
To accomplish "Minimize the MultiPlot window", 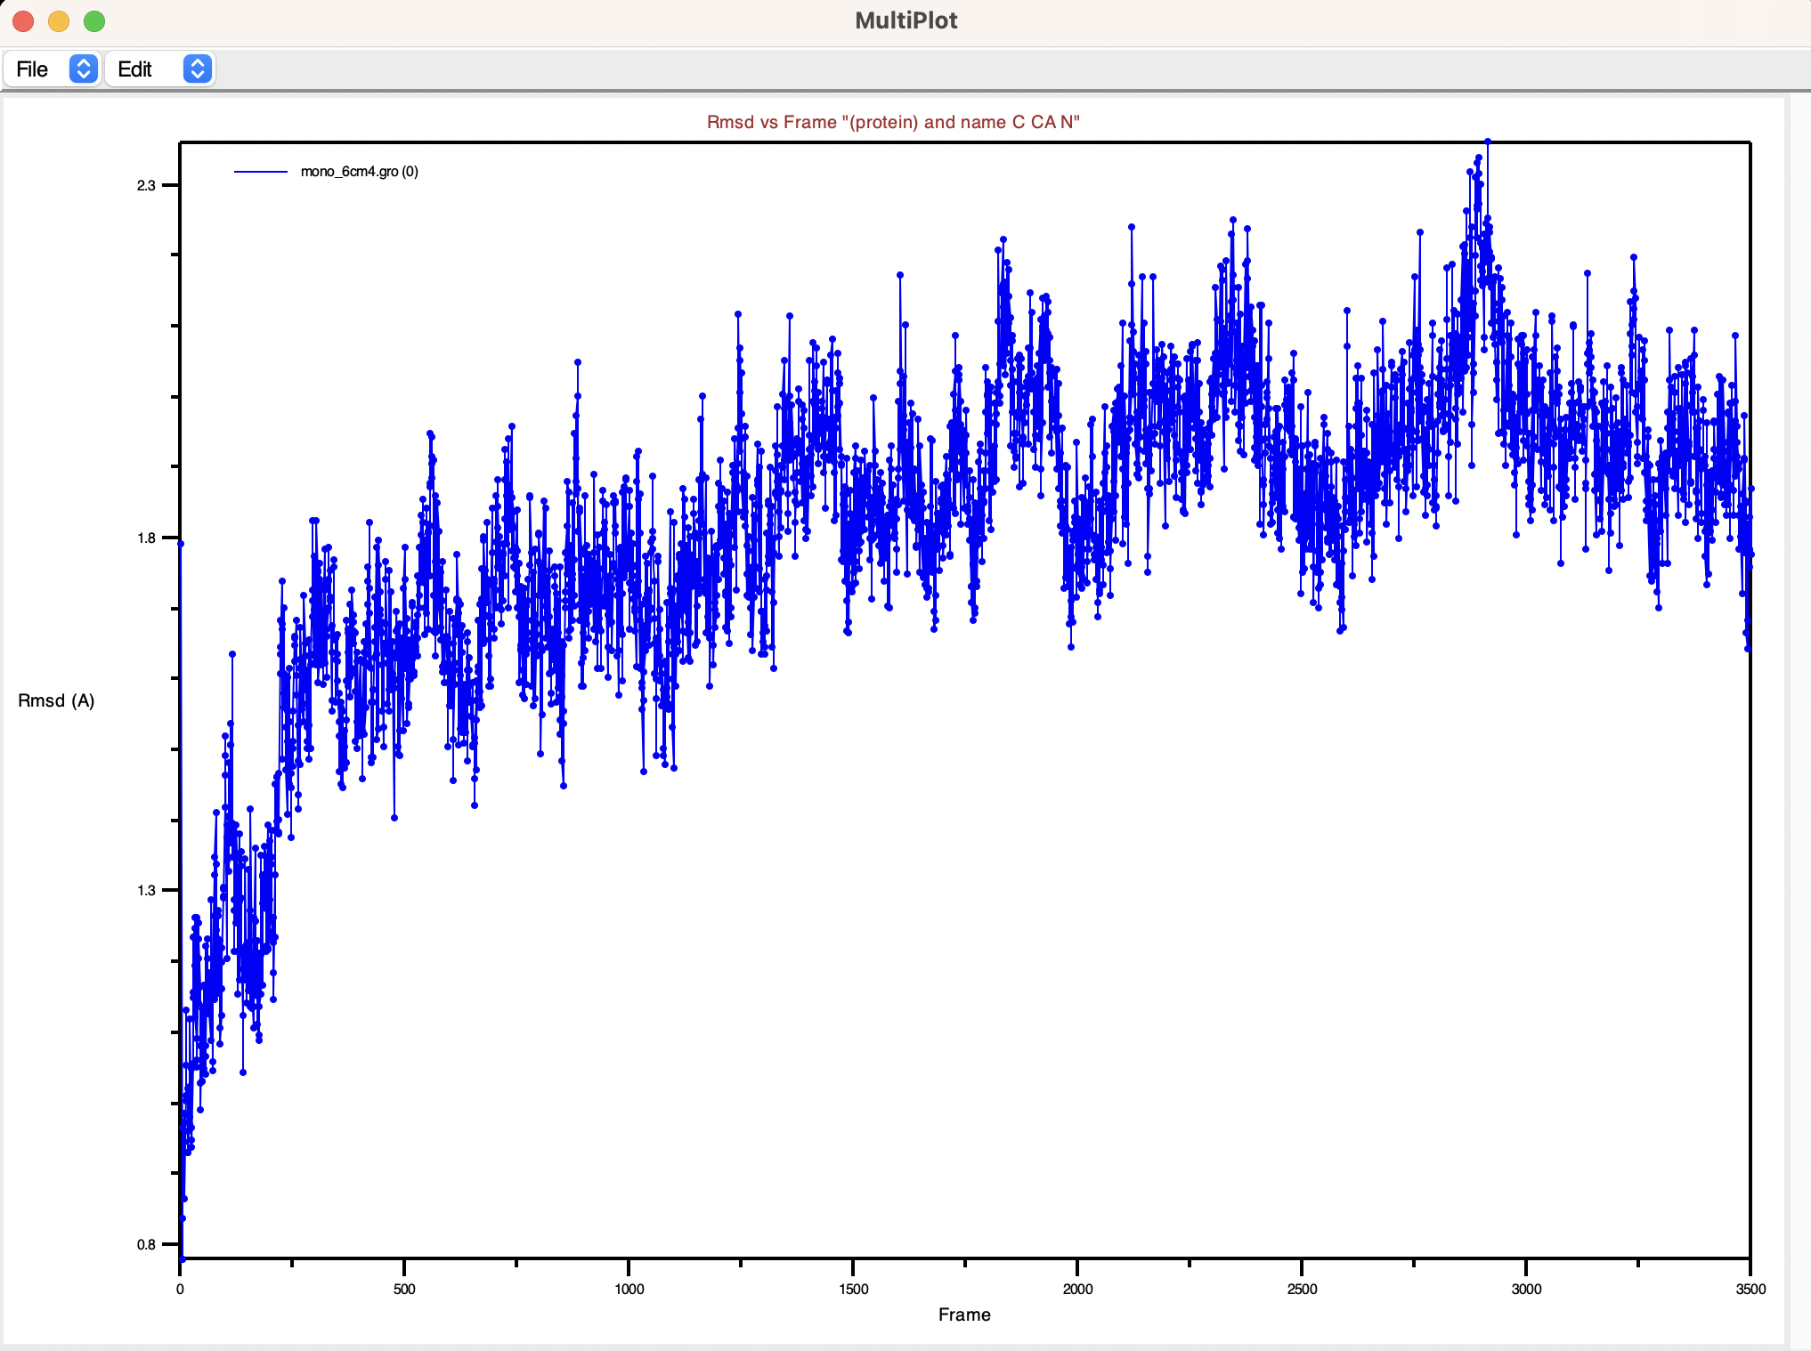I will click(x=57, y=20).
